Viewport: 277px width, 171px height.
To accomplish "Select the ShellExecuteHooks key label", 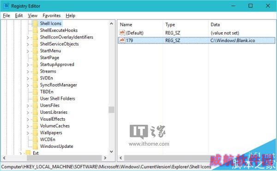I will (x=59, y=30).
